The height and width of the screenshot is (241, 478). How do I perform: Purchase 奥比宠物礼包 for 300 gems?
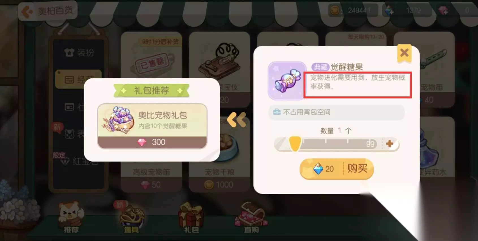pyautogui.click(x=152, y=126)
